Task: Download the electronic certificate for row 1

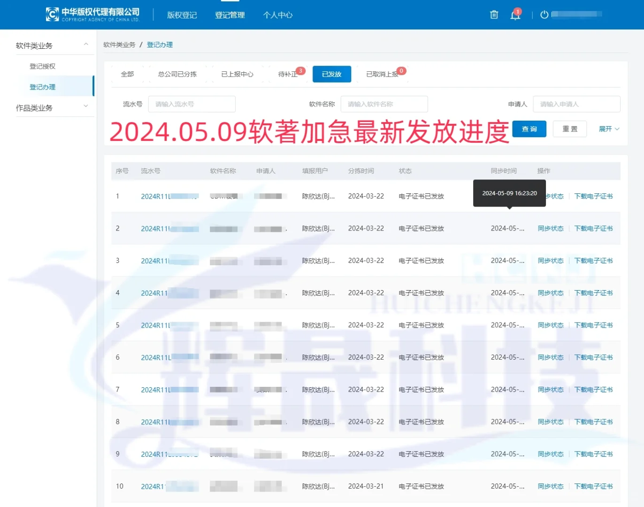Action: (x=593, y=196)
